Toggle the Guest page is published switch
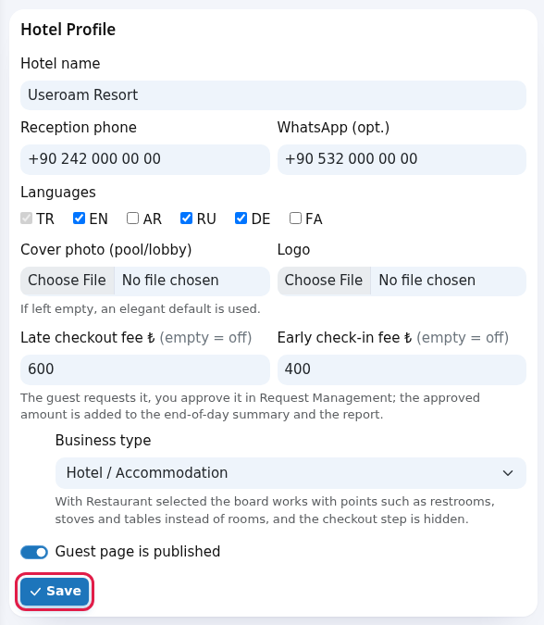The image size is (544, 625). coord(34,552)
